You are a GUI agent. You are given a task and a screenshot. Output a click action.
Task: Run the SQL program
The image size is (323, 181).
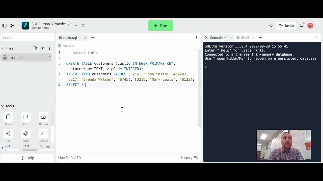[160, 26]
